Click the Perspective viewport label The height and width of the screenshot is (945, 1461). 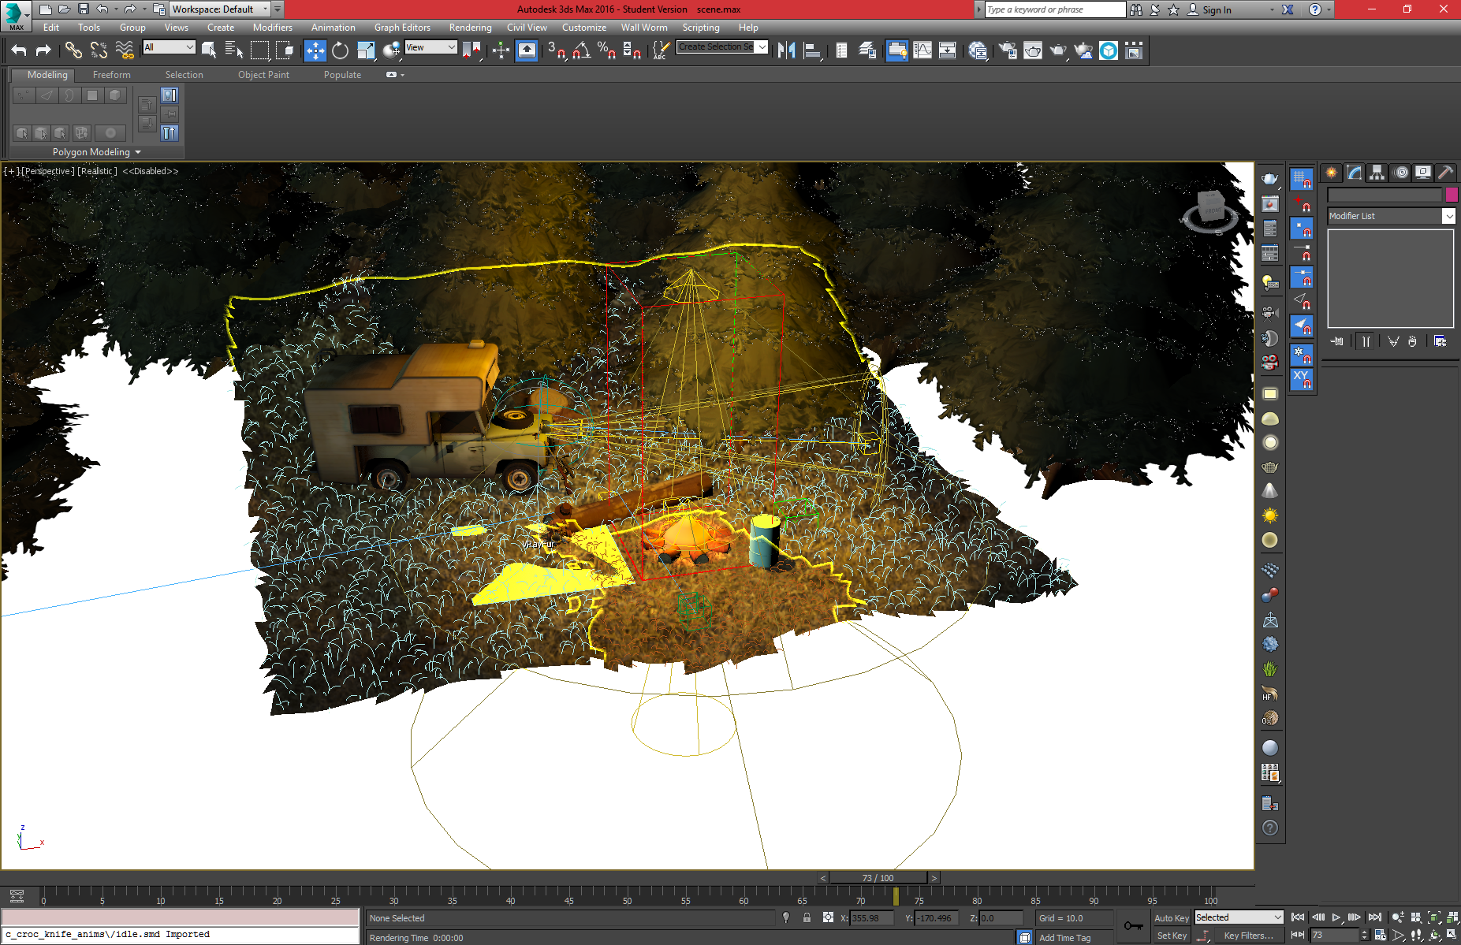coord(49,171)
